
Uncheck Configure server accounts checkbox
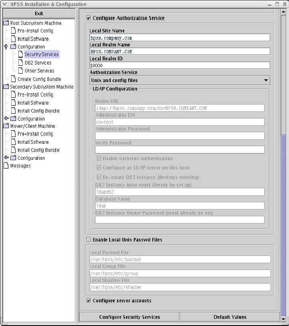tap(89, 301)
